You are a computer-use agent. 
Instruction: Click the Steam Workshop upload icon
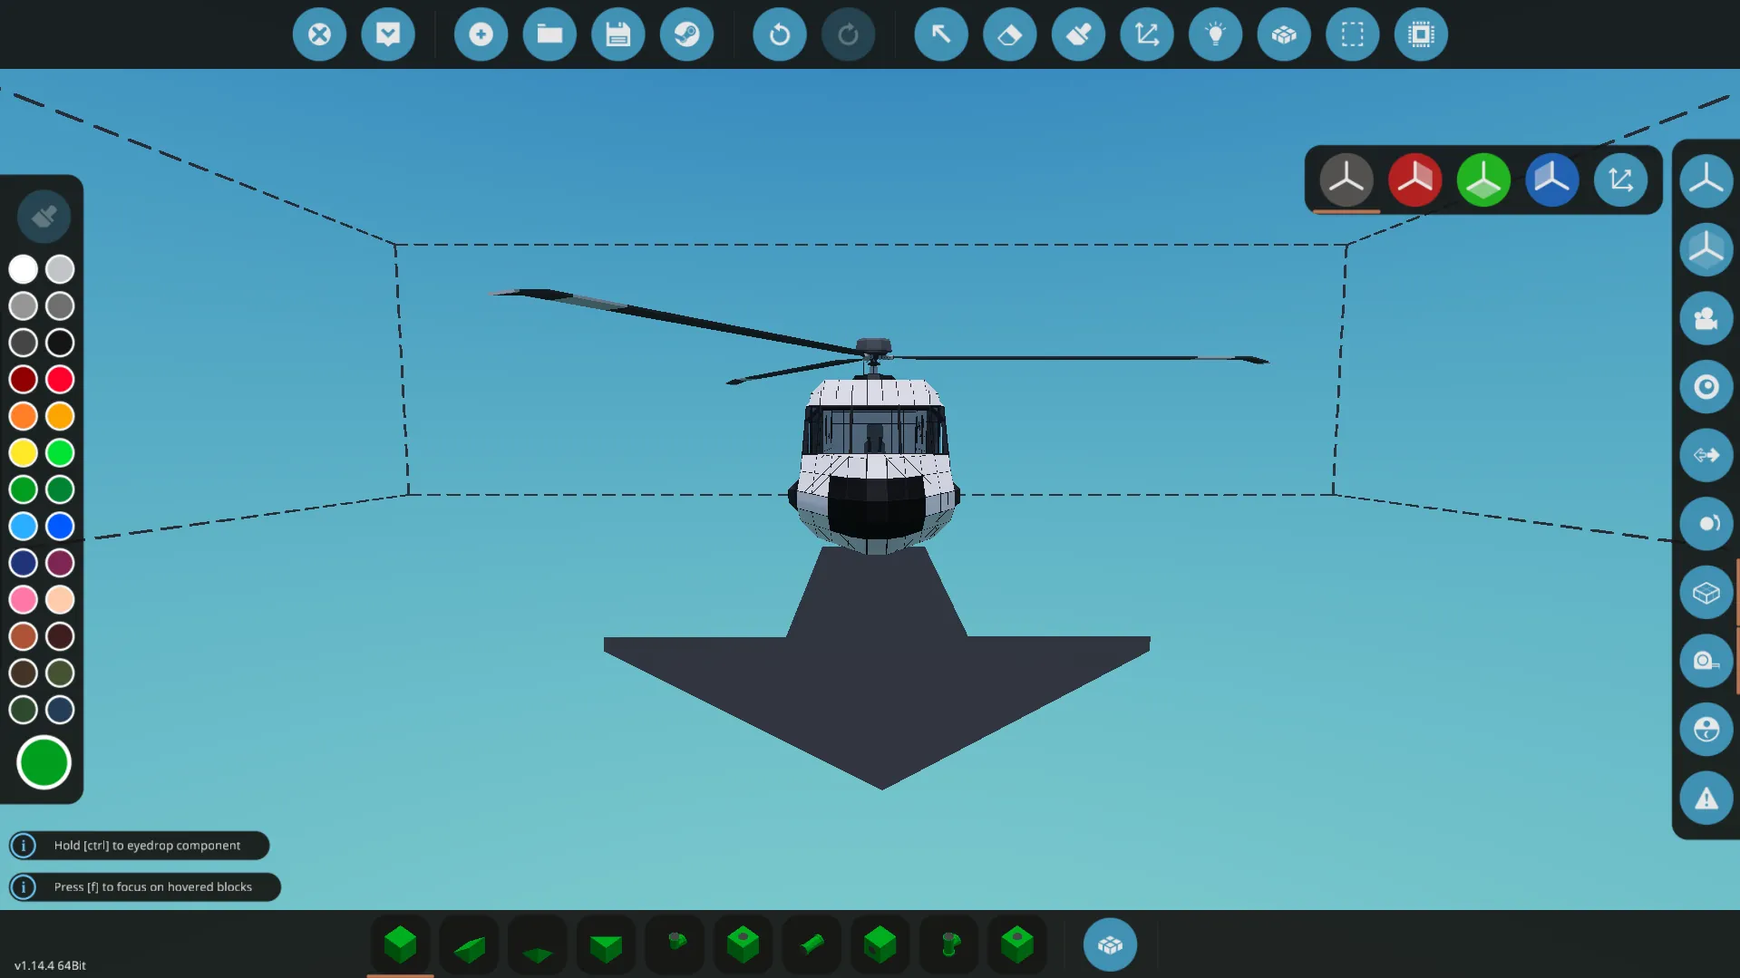[x=686, y=34]
